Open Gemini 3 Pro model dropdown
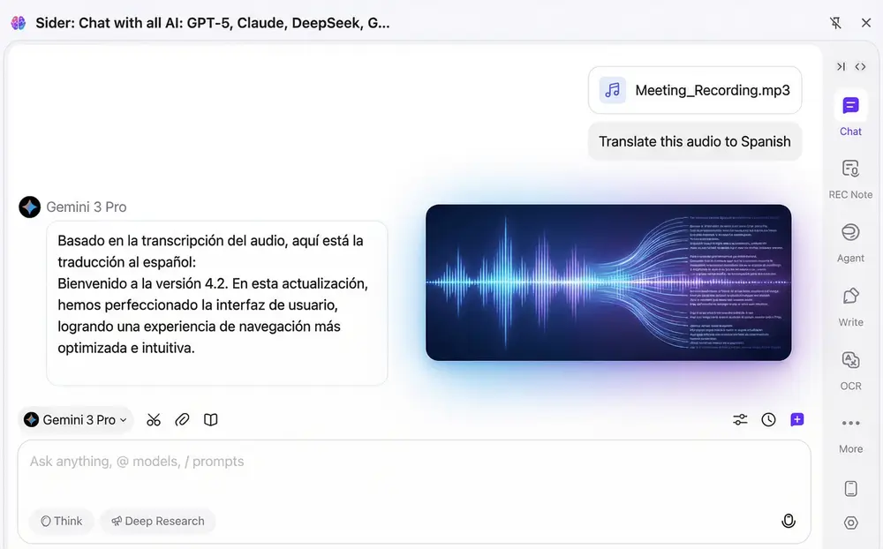 tap(76, 419)
